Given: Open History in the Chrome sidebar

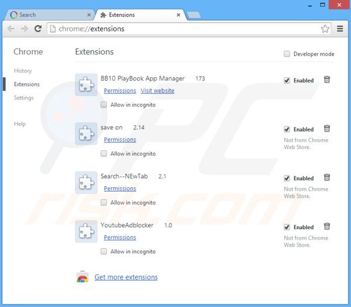Looking at the screenshot, I should click(x=23, y=71).
